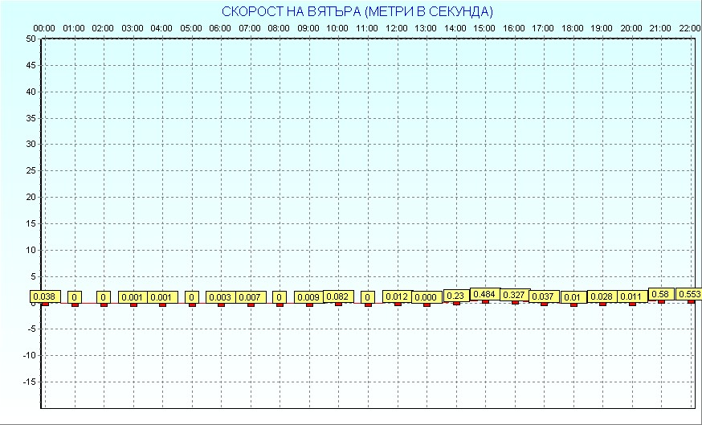
Task: Click the 0.484 data label at 15:00
Action: click(x=485, y=294)
